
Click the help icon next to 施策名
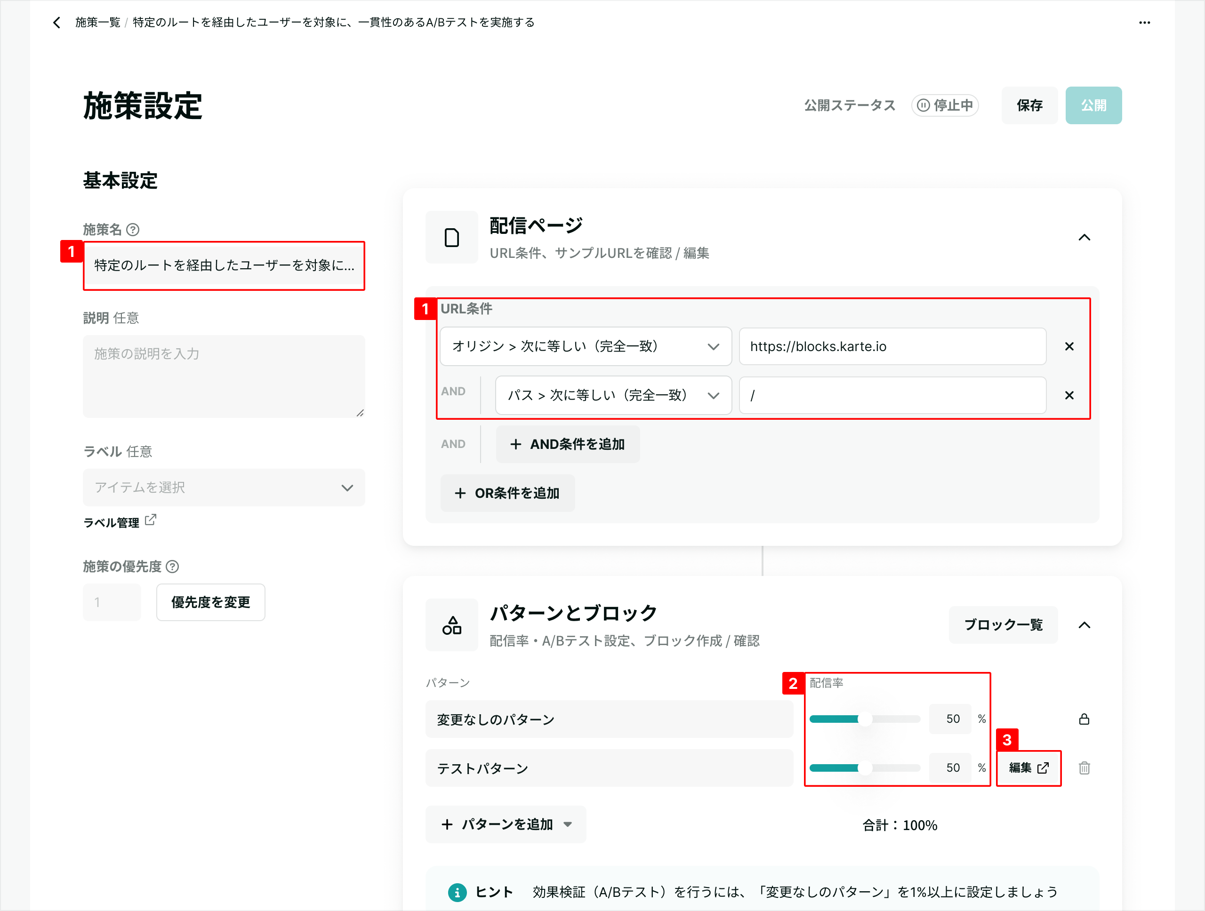(x=132, y=229)
